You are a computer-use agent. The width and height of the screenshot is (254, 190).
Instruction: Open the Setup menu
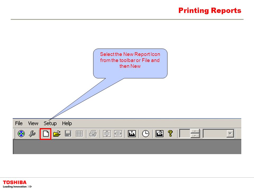(50, 123)
